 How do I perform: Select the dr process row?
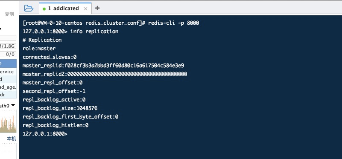tap(8, 95)
